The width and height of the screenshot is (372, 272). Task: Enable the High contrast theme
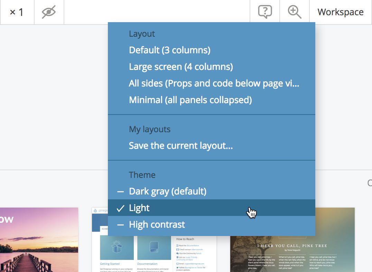(211, 225)
